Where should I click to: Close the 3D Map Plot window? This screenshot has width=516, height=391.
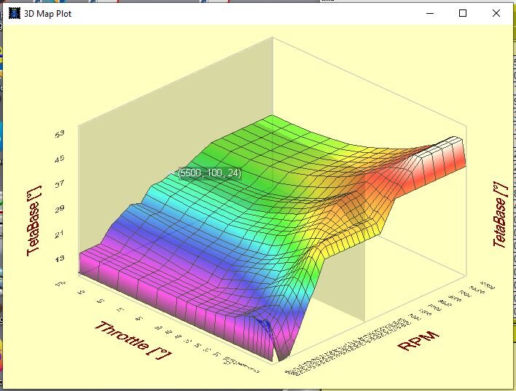click(496, 13)
